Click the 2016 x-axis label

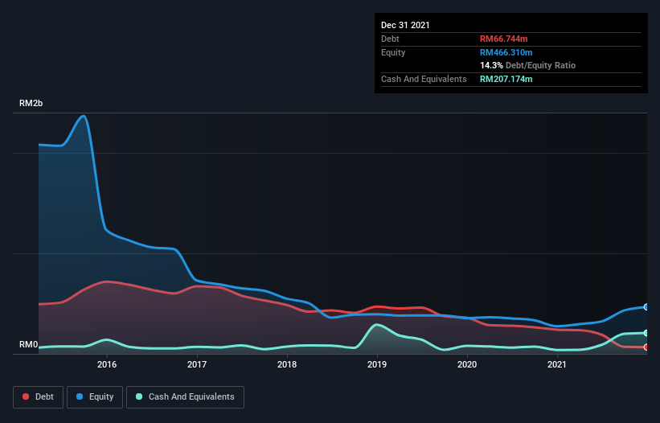tap(107, 364)
